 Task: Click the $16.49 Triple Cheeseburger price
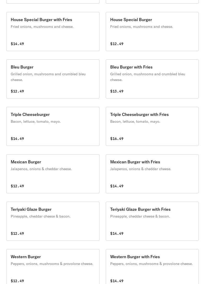point(117,139)
